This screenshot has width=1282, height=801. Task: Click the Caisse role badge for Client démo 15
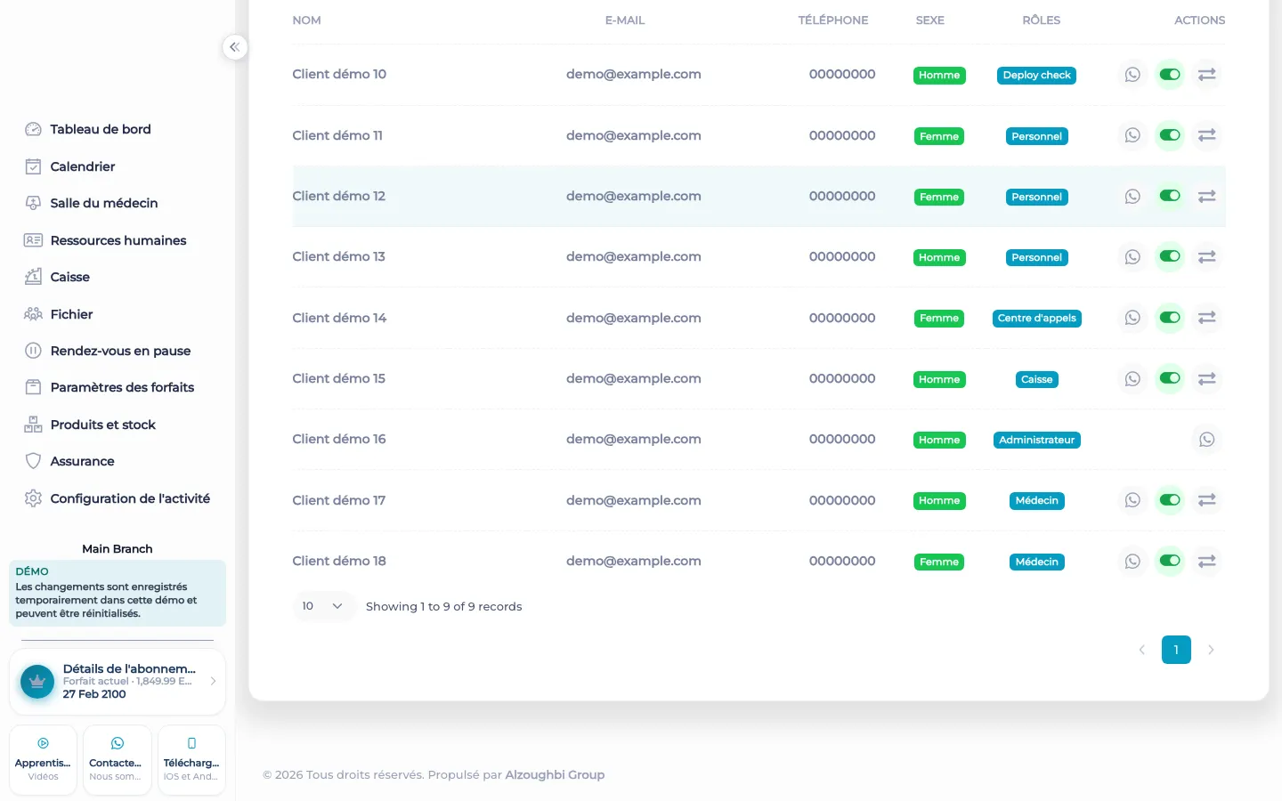point(1037,380)
